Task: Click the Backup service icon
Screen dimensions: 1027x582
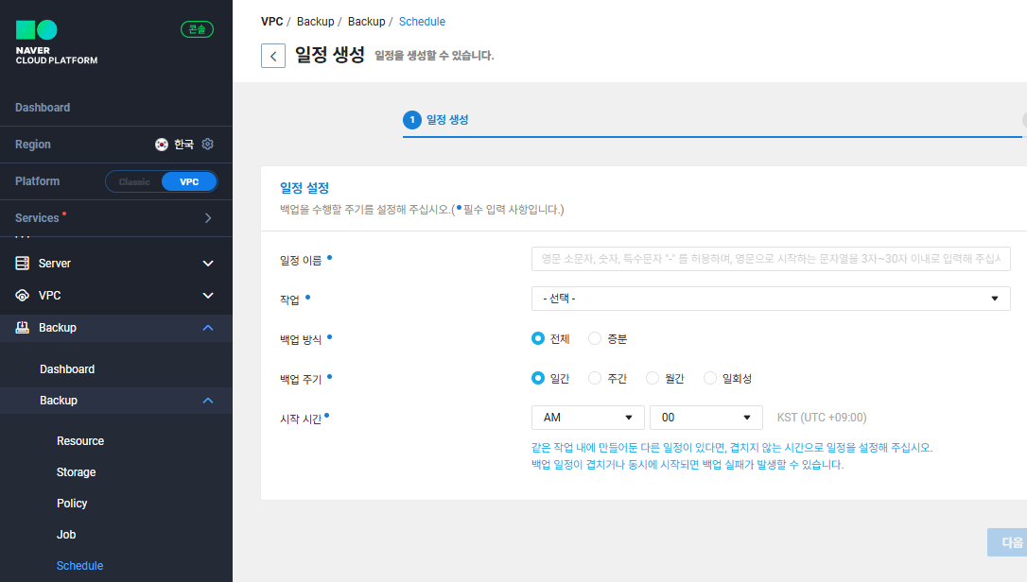Action: point(23,327)
